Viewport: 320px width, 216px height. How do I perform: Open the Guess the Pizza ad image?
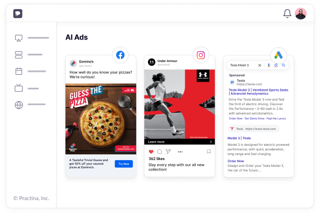point(101,119)
